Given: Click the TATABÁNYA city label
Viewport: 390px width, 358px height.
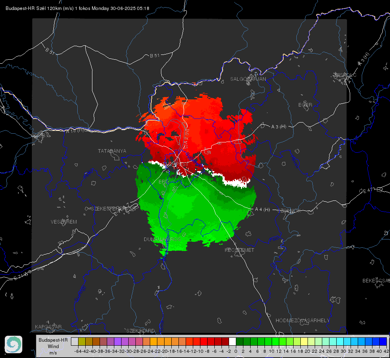Looking at the screenshot, I should (112, 151).
